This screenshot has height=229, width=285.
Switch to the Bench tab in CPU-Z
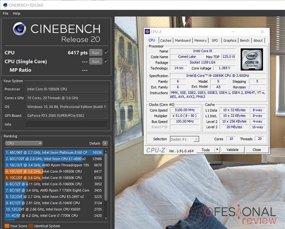point(245,40)
